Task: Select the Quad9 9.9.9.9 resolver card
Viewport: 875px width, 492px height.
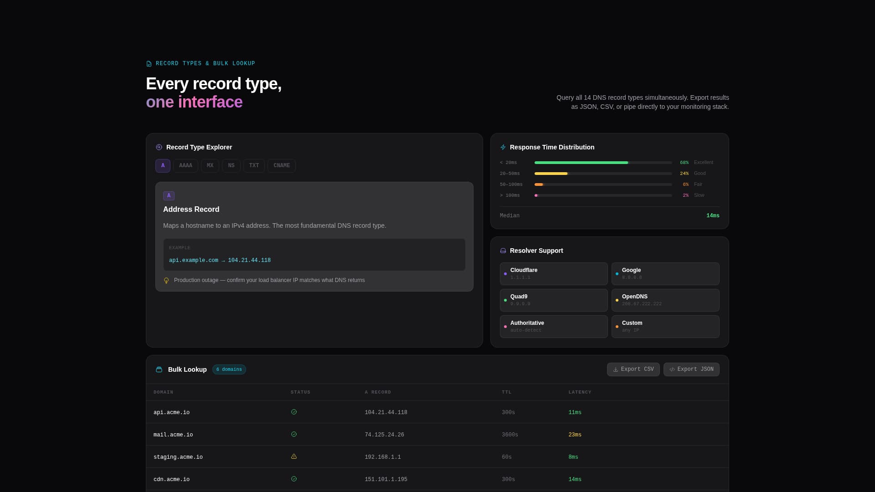Action: pos(554,300)
